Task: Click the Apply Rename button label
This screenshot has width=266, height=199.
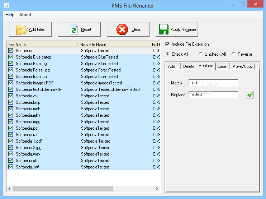Action: [183, 29]
